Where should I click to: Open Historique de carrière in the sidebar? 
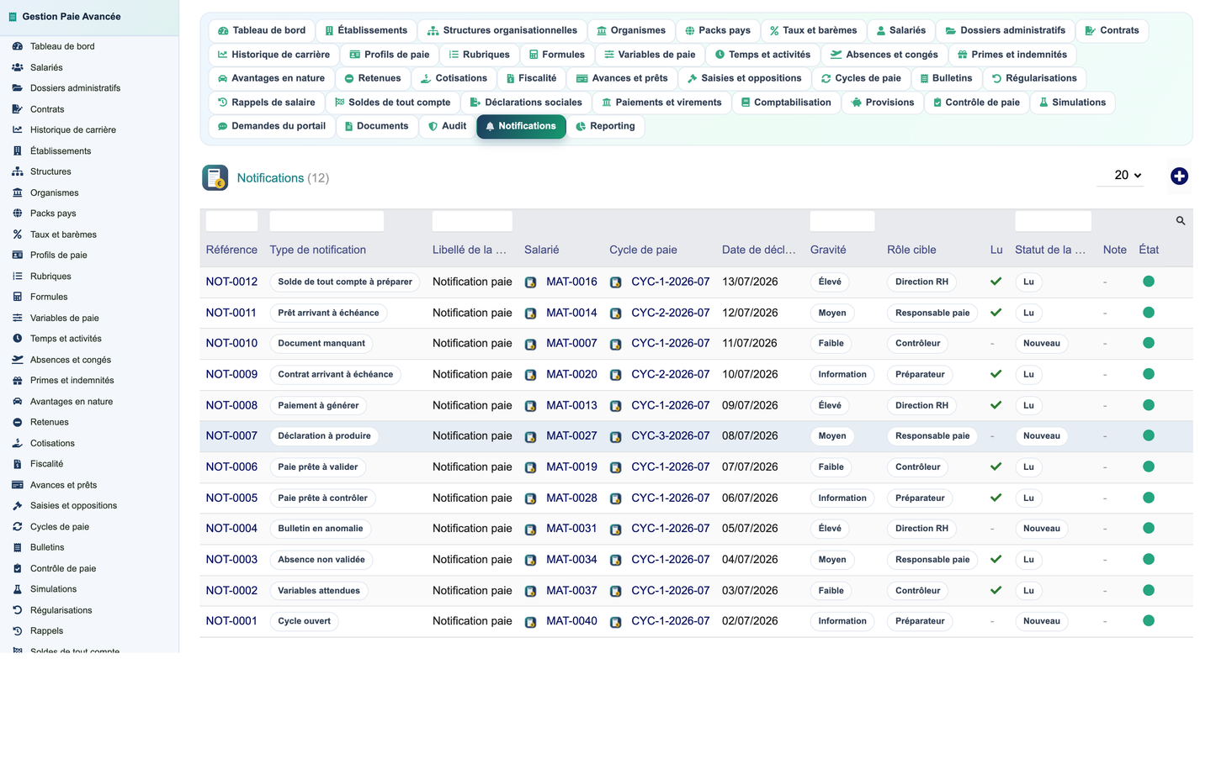coord(73,130)
